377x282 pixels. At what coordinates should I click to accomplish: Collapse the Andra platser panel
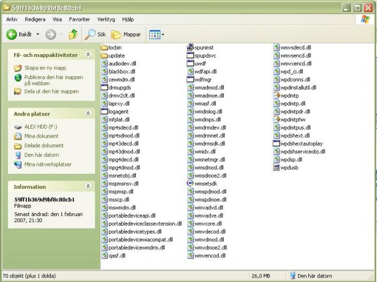coord(88,113)
